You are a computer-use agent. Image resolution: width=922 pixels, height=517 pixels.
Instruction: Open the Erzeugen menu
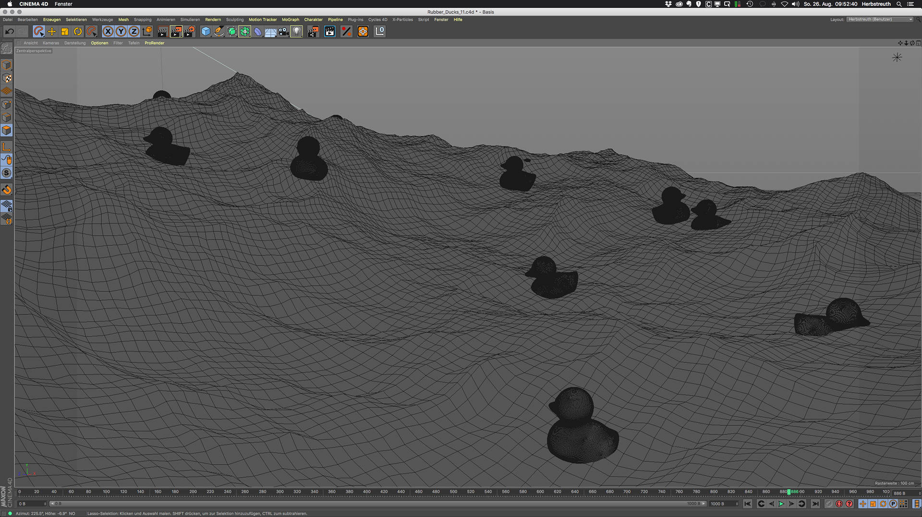tap(52, 20)
